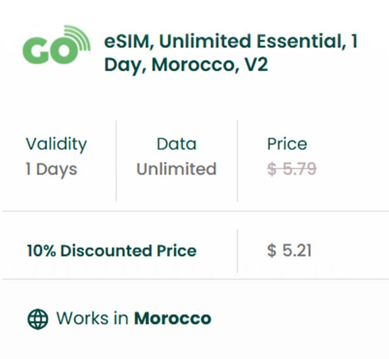Click the Price column heading
The height and width of the screenshot is (359, 389).
pyautogui.click(x=287, y=144)
